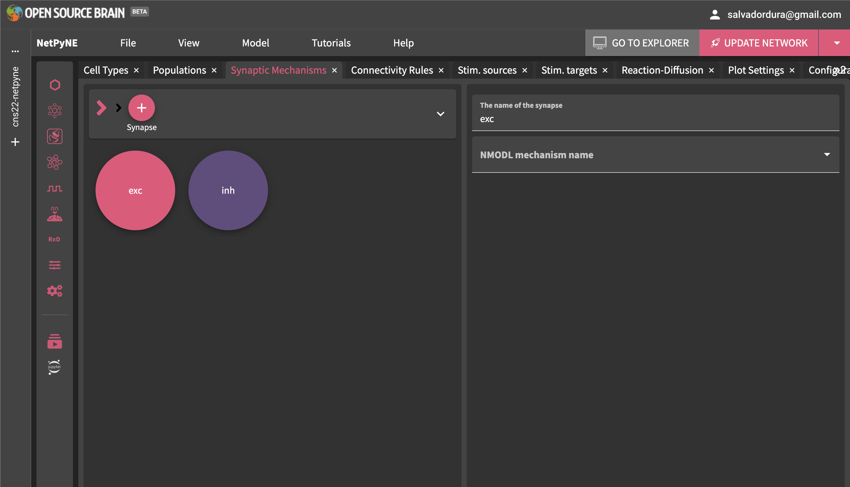Open the Tutorials menu
850x487 pixels.
[x=331, y=42]
